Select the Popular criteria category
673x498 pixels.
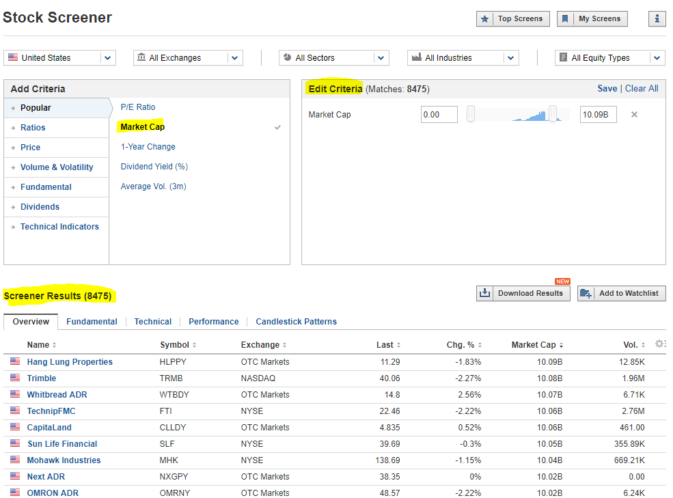click(56, 108)
